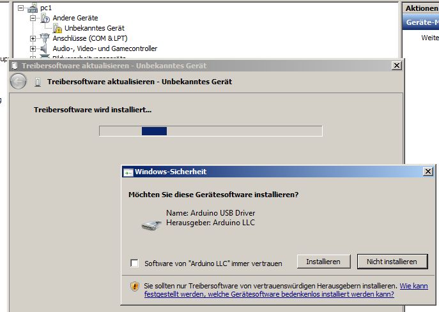Open the link about safe device software
The width and height of the screenshot is (439, 312).
(x=268, y=294)
